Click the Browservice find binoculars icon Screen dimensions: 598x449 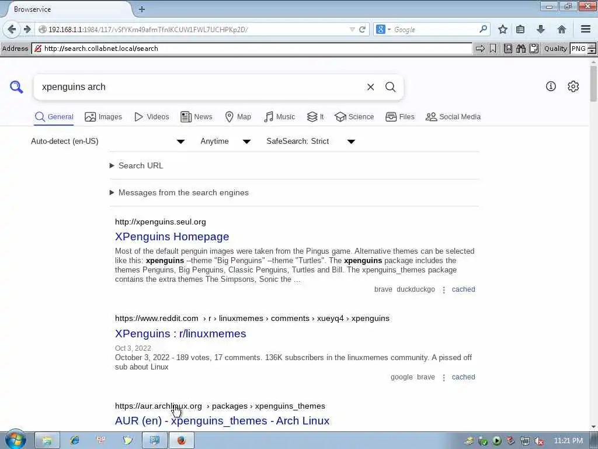[520, 49]
